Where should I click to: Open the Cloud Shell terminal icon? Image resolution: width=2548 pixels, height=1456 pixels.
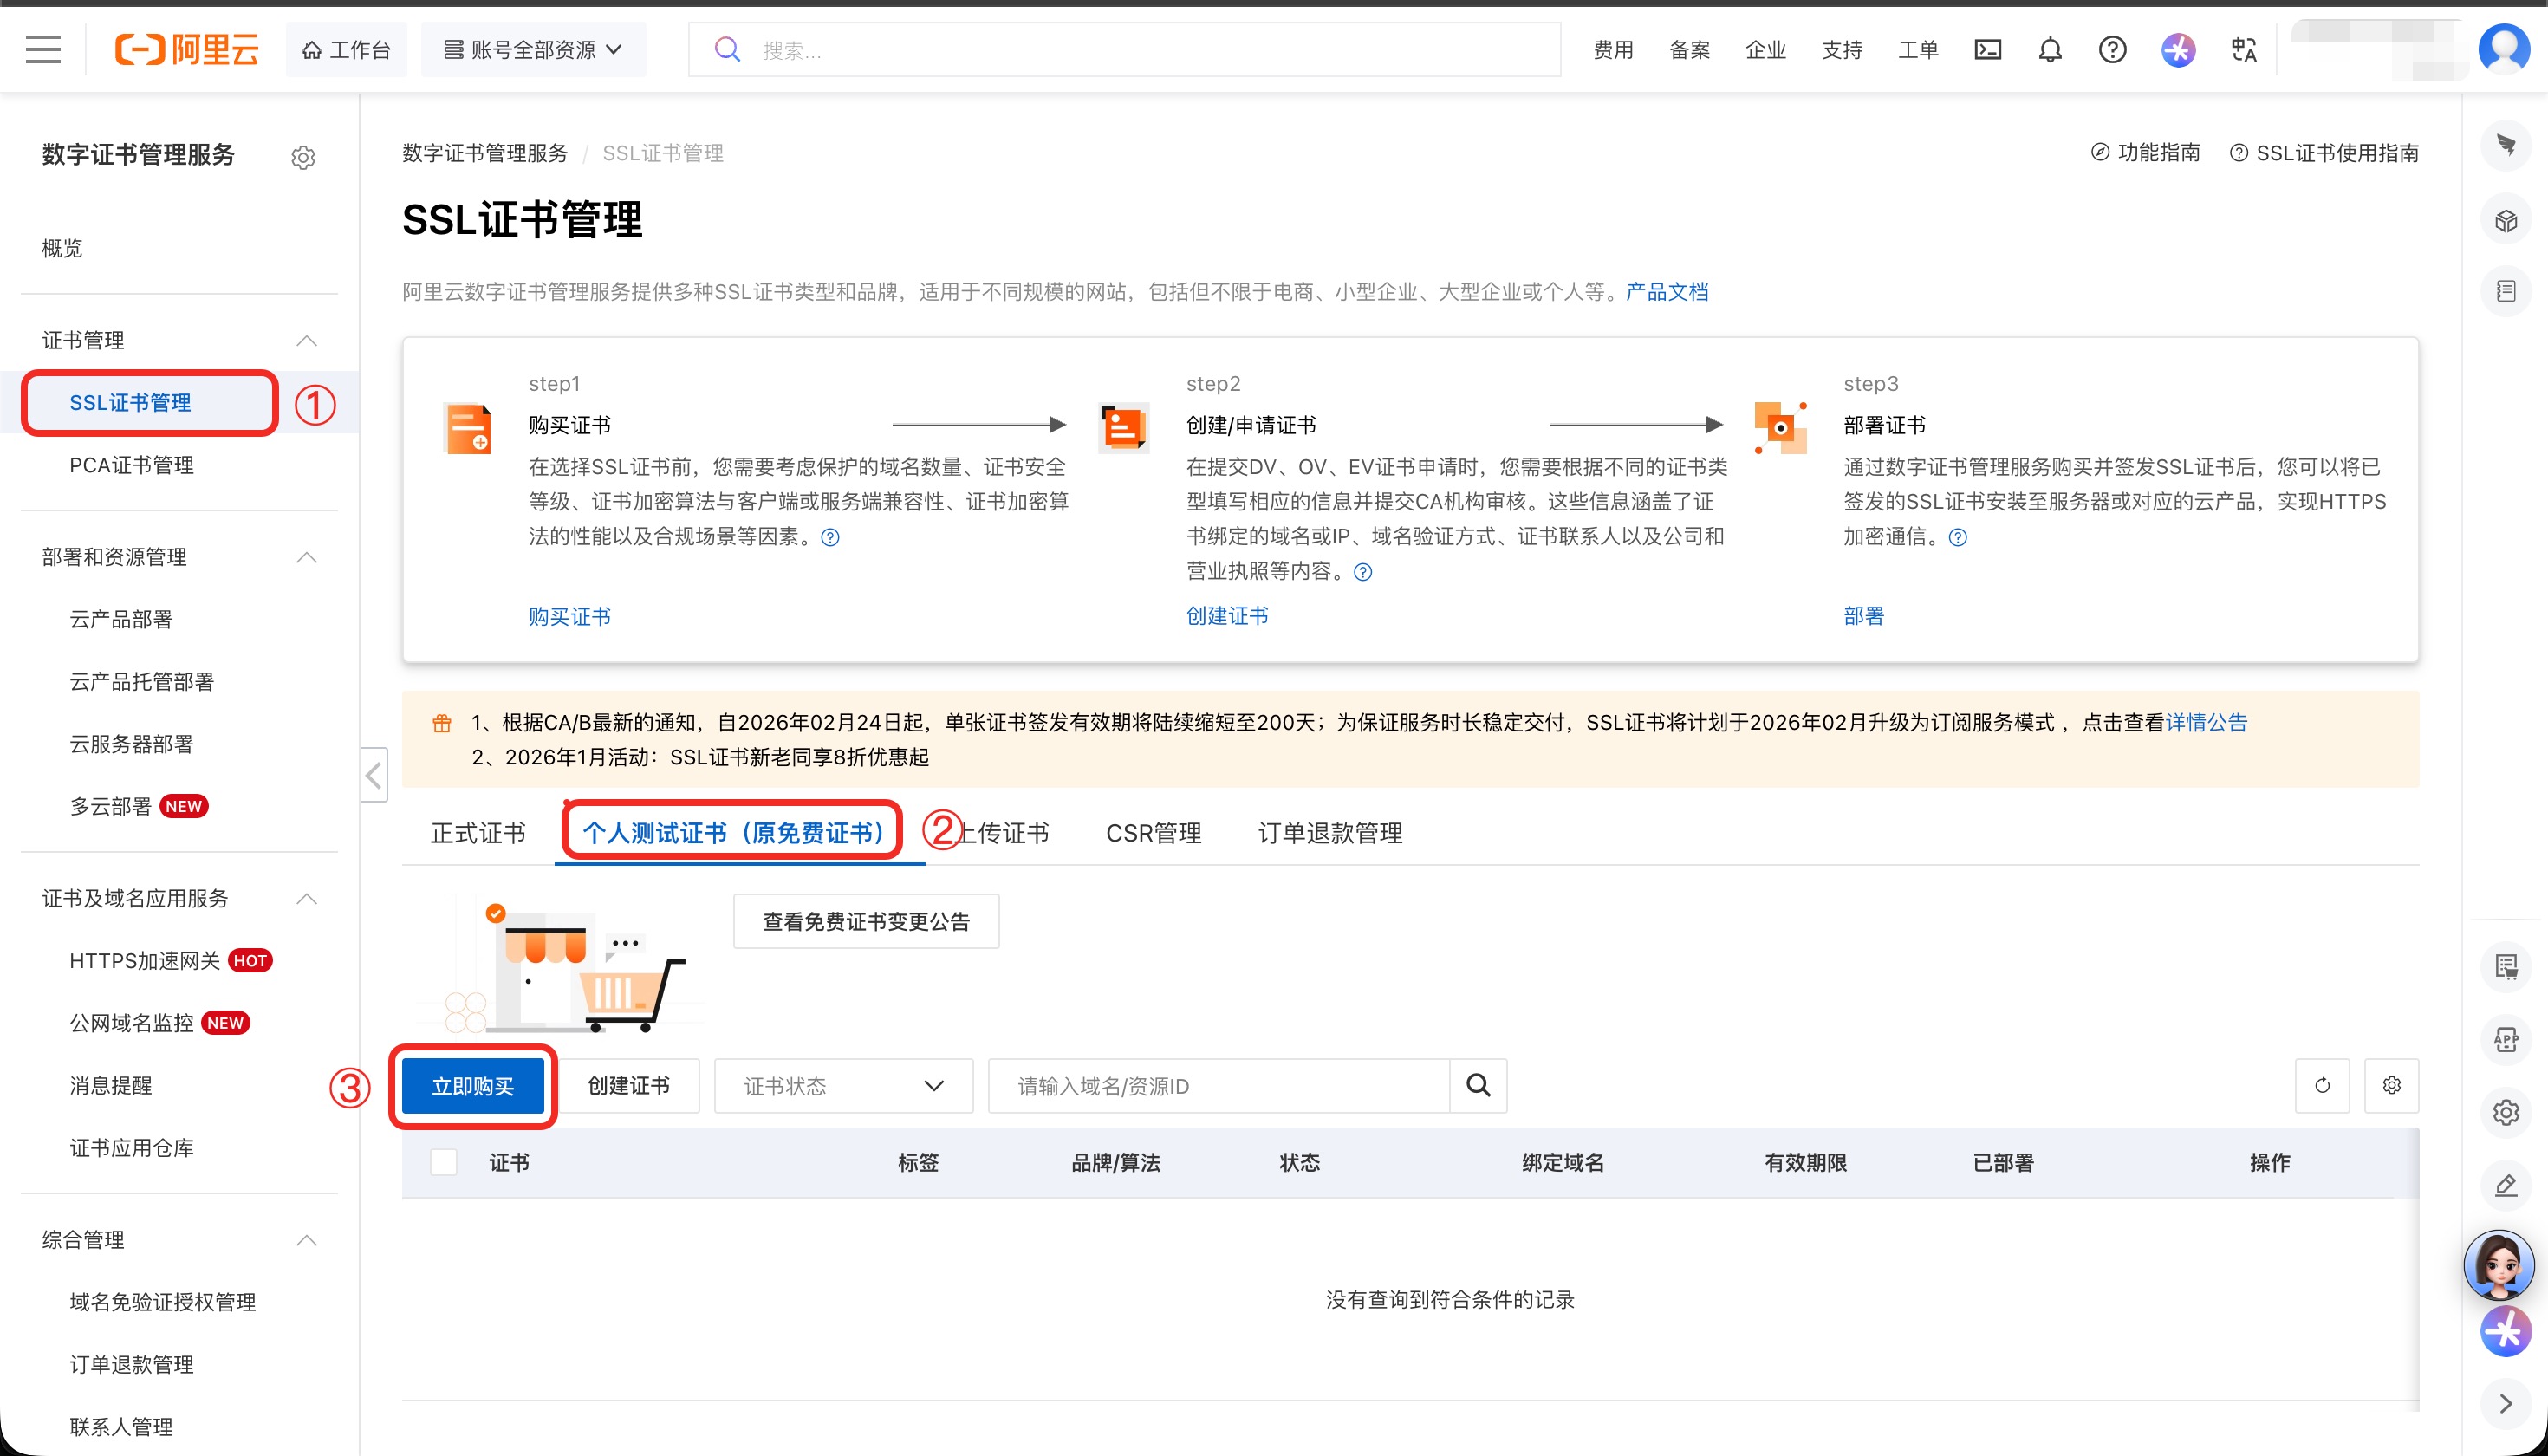tap(1987, 49)
